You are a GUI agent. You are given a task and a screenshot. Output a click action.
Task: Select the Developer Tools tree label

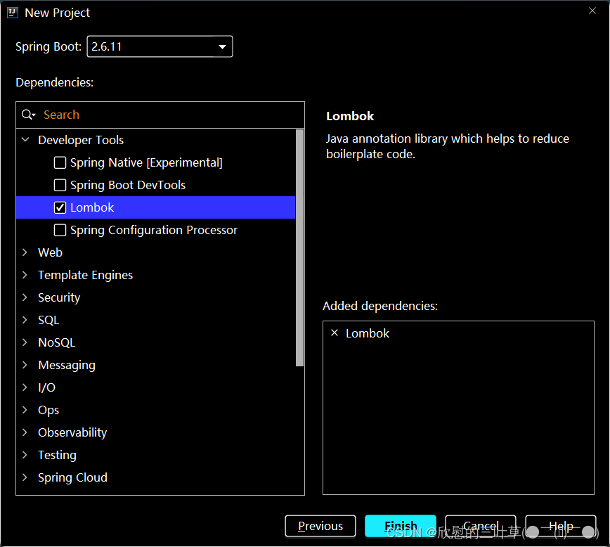pos(81,140)
